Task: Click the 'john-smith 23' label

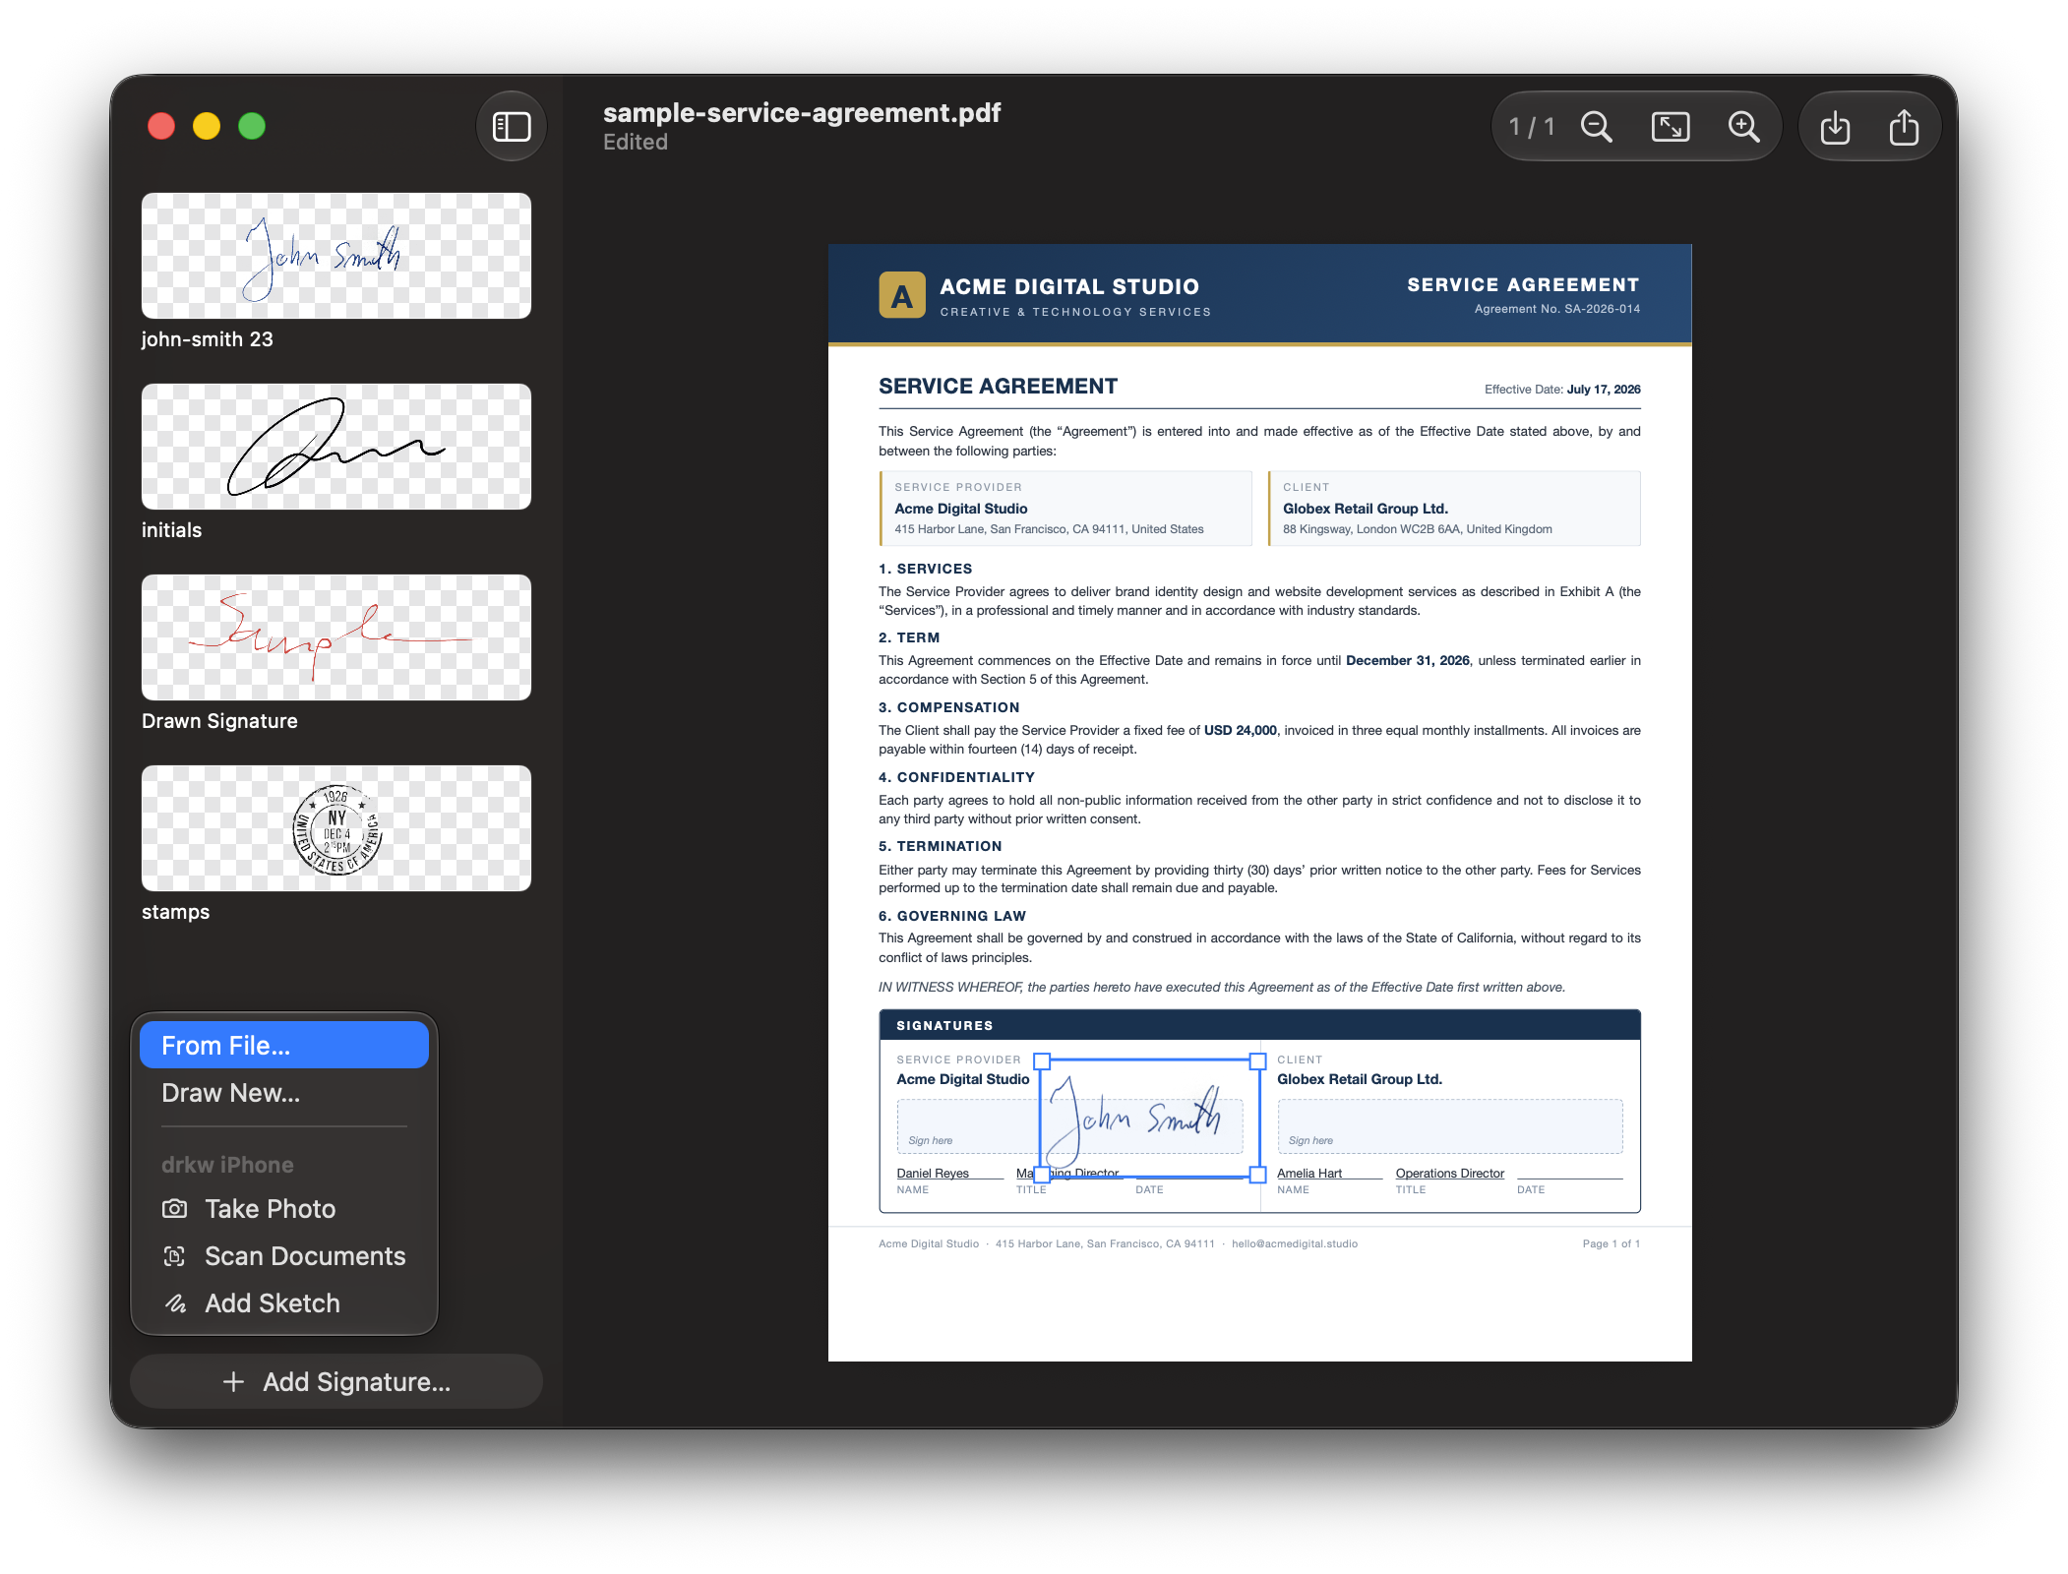Action: pos(208,339)
